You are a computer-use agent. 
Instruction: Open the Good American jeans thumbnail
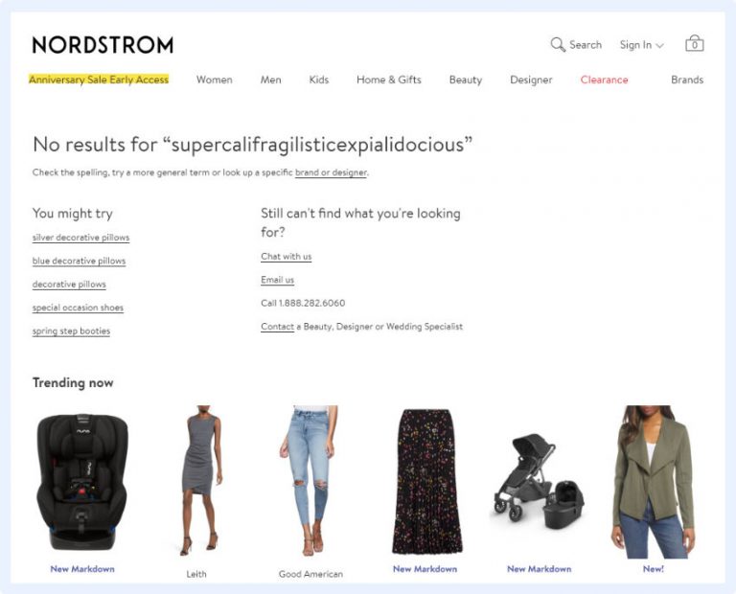(308, 480)
